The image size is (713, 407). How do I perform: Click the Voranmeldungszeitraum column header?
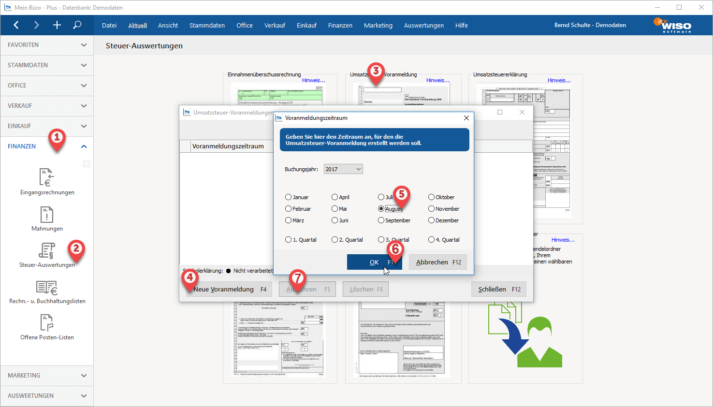(228, 146)
